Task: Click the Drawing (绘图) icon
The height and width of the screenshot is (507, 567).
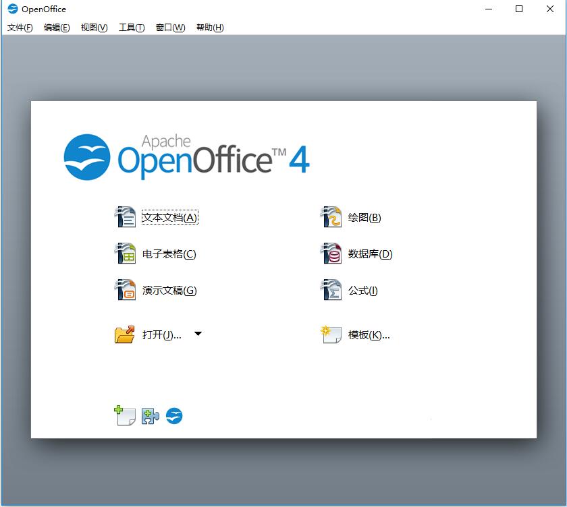Action: (331, 216)
